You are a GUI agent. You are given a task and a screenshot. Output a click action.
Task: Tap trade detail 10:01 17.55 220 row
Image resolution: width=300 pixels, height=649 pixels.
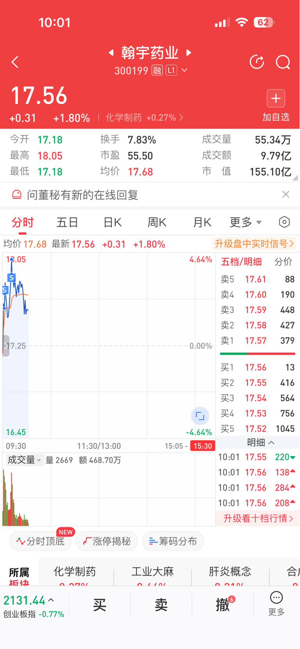(257, 457)
